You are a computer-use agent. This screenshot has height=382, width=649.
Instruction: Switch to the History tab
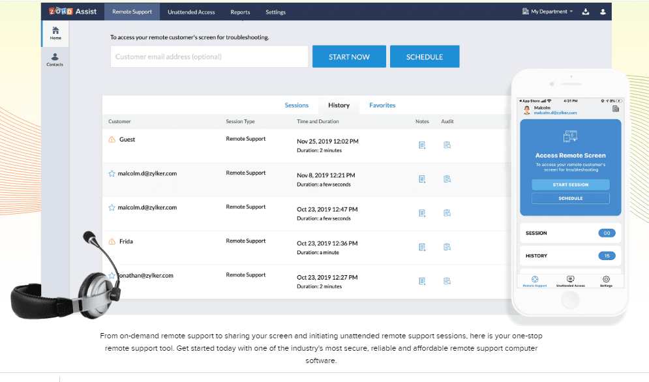coord(339,105)
